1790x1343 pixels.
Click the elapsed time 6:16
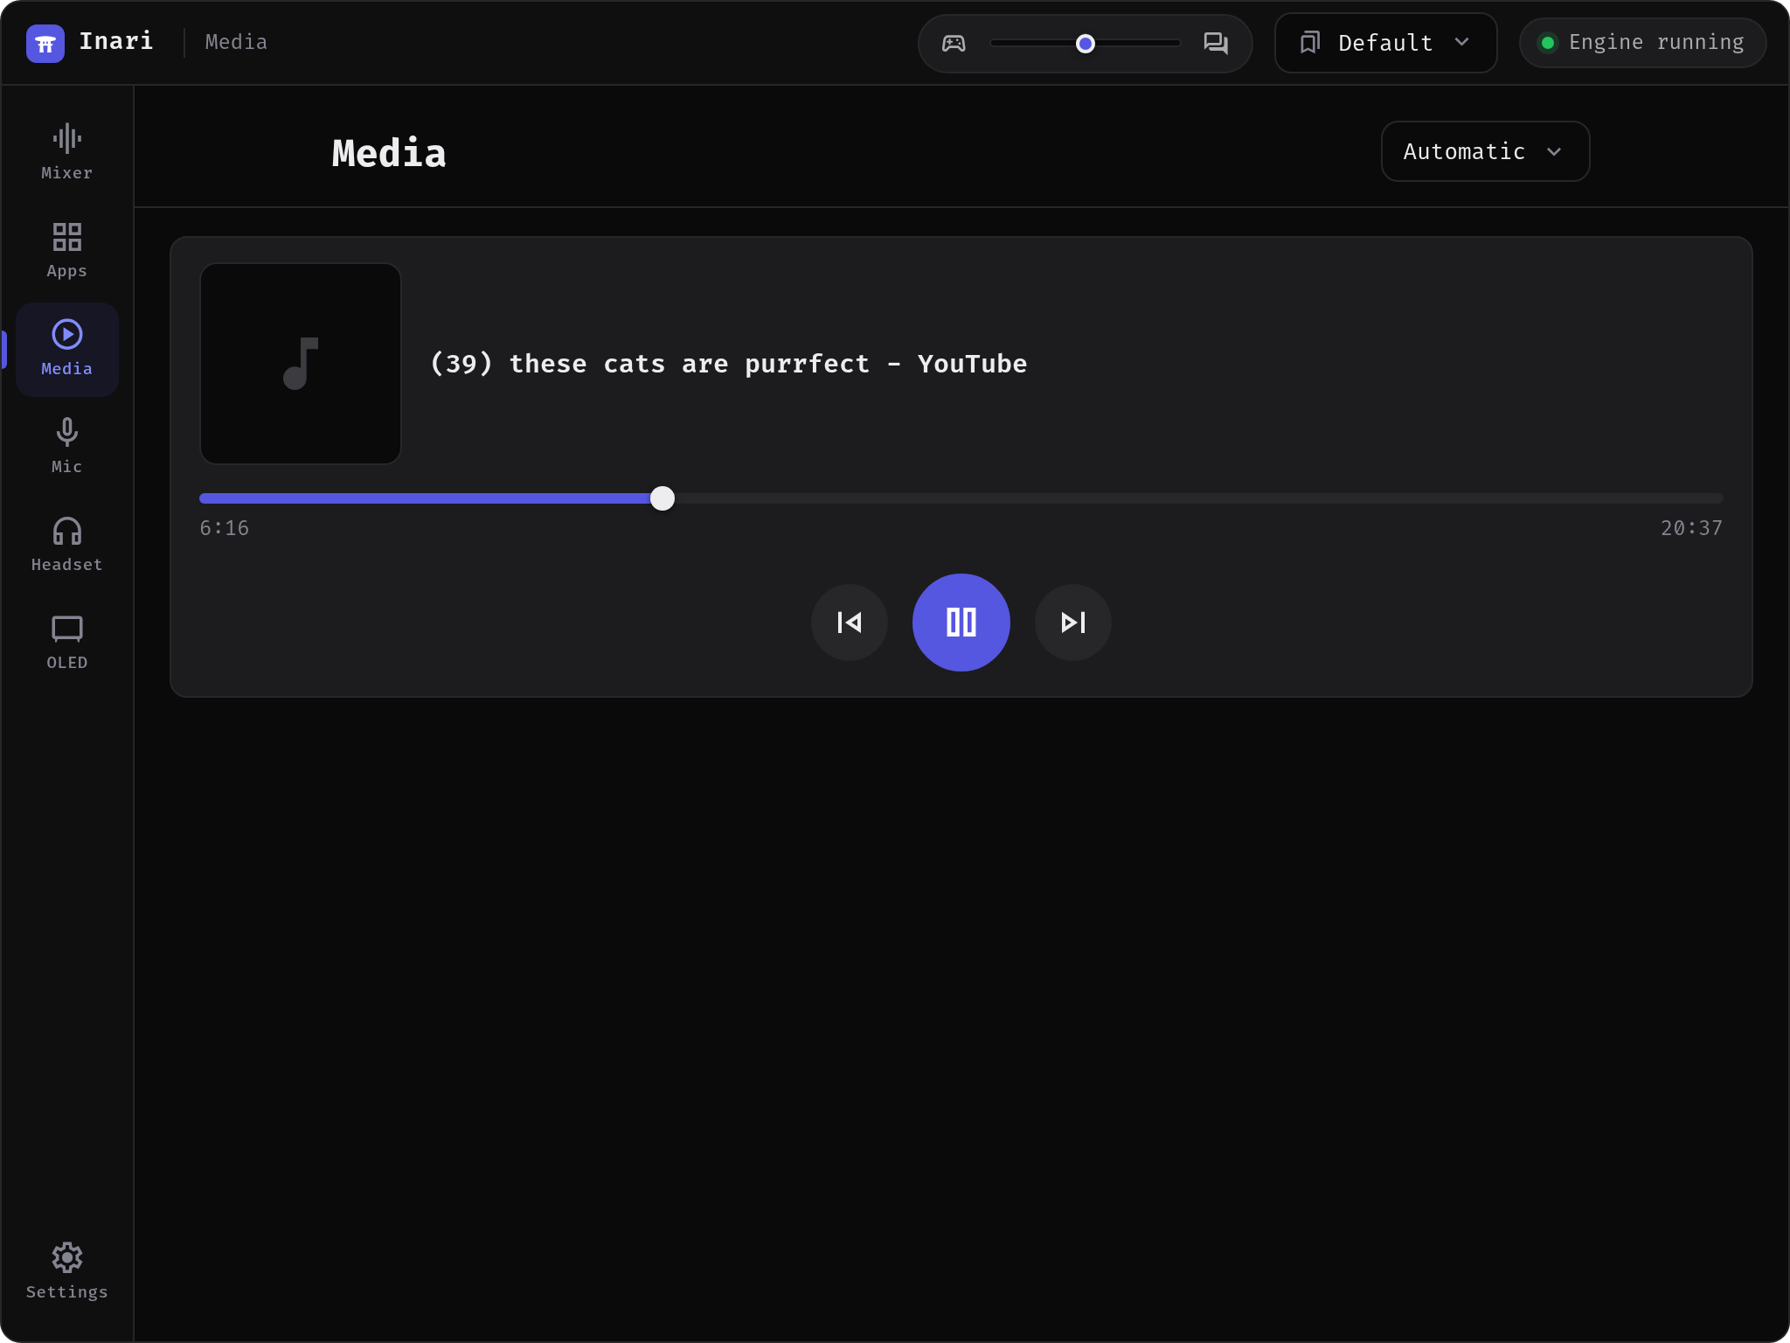point(225,528)
